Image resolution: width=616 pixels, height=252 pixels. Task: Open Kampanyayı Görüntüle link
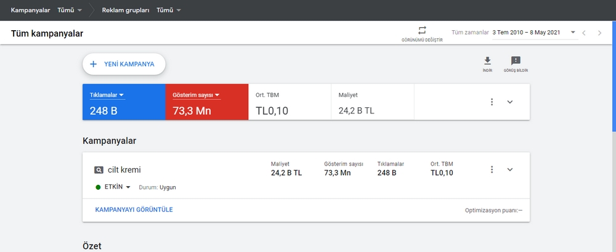(134, 209)
